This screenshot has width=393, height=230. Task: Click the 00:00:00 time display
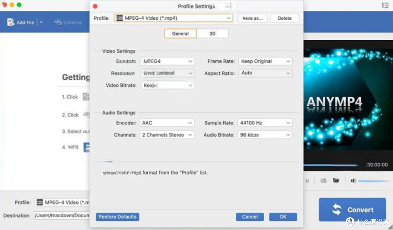[x=377, y=165]
